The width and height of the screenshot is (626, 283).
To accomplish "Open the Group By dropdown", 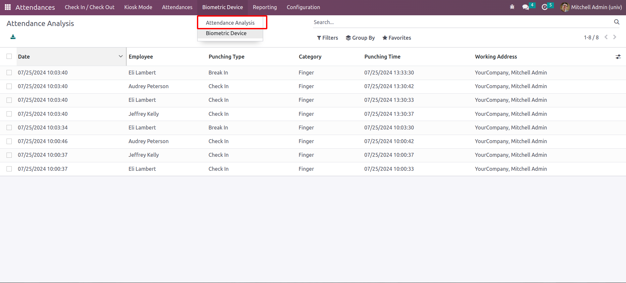I will (360, 38).
